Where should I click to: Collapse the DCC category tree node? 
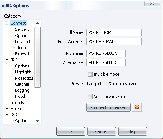click(x=7, y=115)
